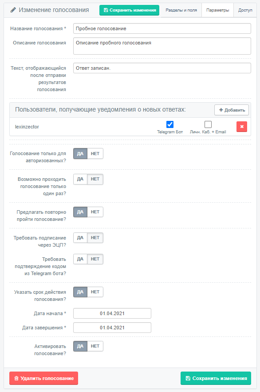Uncheck the Telegram Бот checkbox

point(170,124)
